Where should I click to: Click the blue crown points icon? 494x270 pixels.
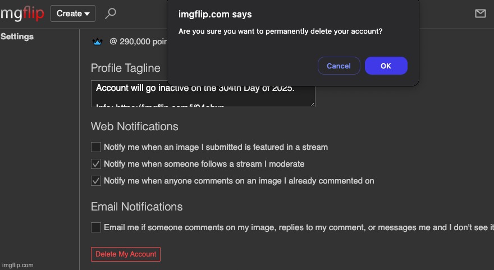[x=97, y=42]
